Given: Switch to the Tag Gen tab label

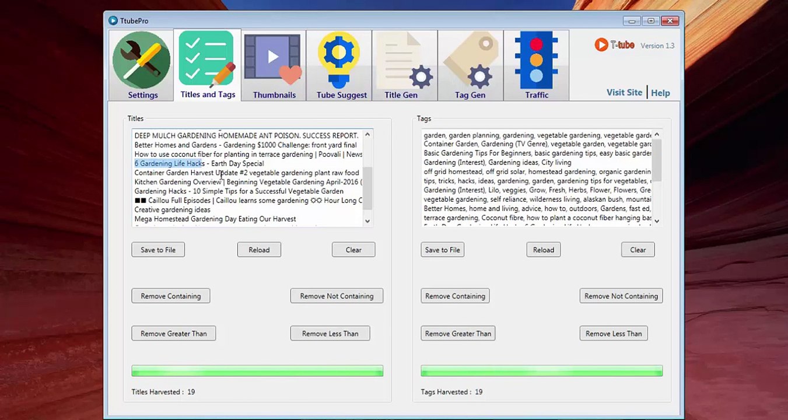Looking at the screenshot, I should pos(470,95).
